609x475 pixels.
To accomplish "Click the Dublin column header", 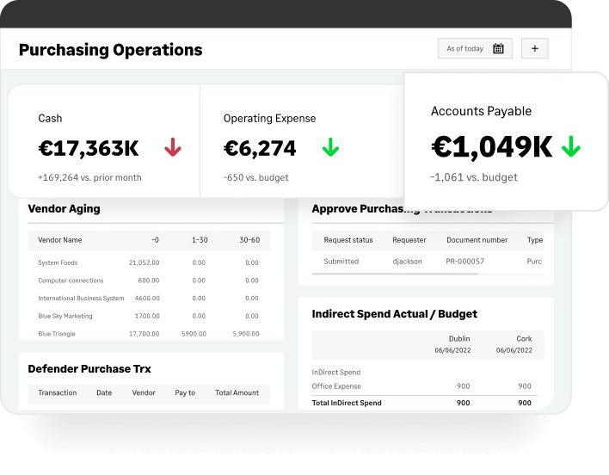I will [459, 339].
